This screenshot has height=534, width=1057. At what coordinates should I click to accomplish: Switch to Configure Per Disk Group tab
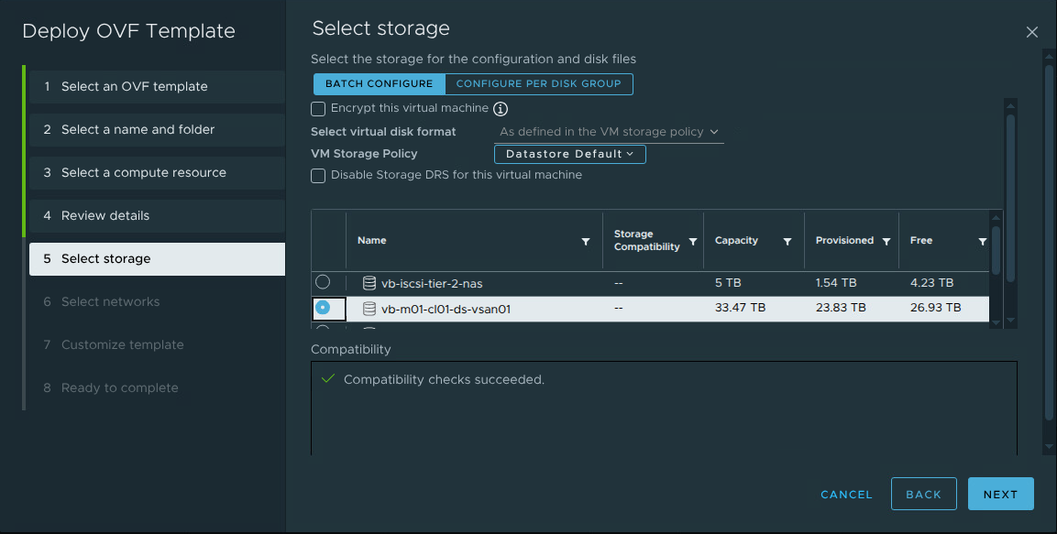coord(539,84)
